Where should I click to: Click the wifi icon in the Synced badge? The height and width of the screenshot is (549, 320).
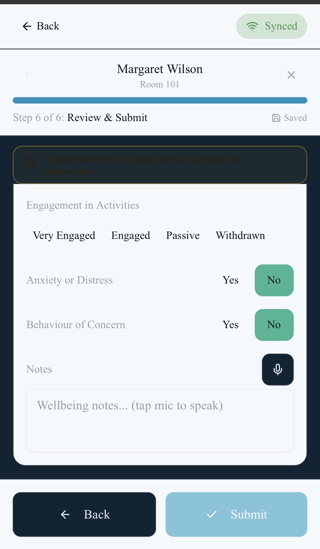[252, 26]
